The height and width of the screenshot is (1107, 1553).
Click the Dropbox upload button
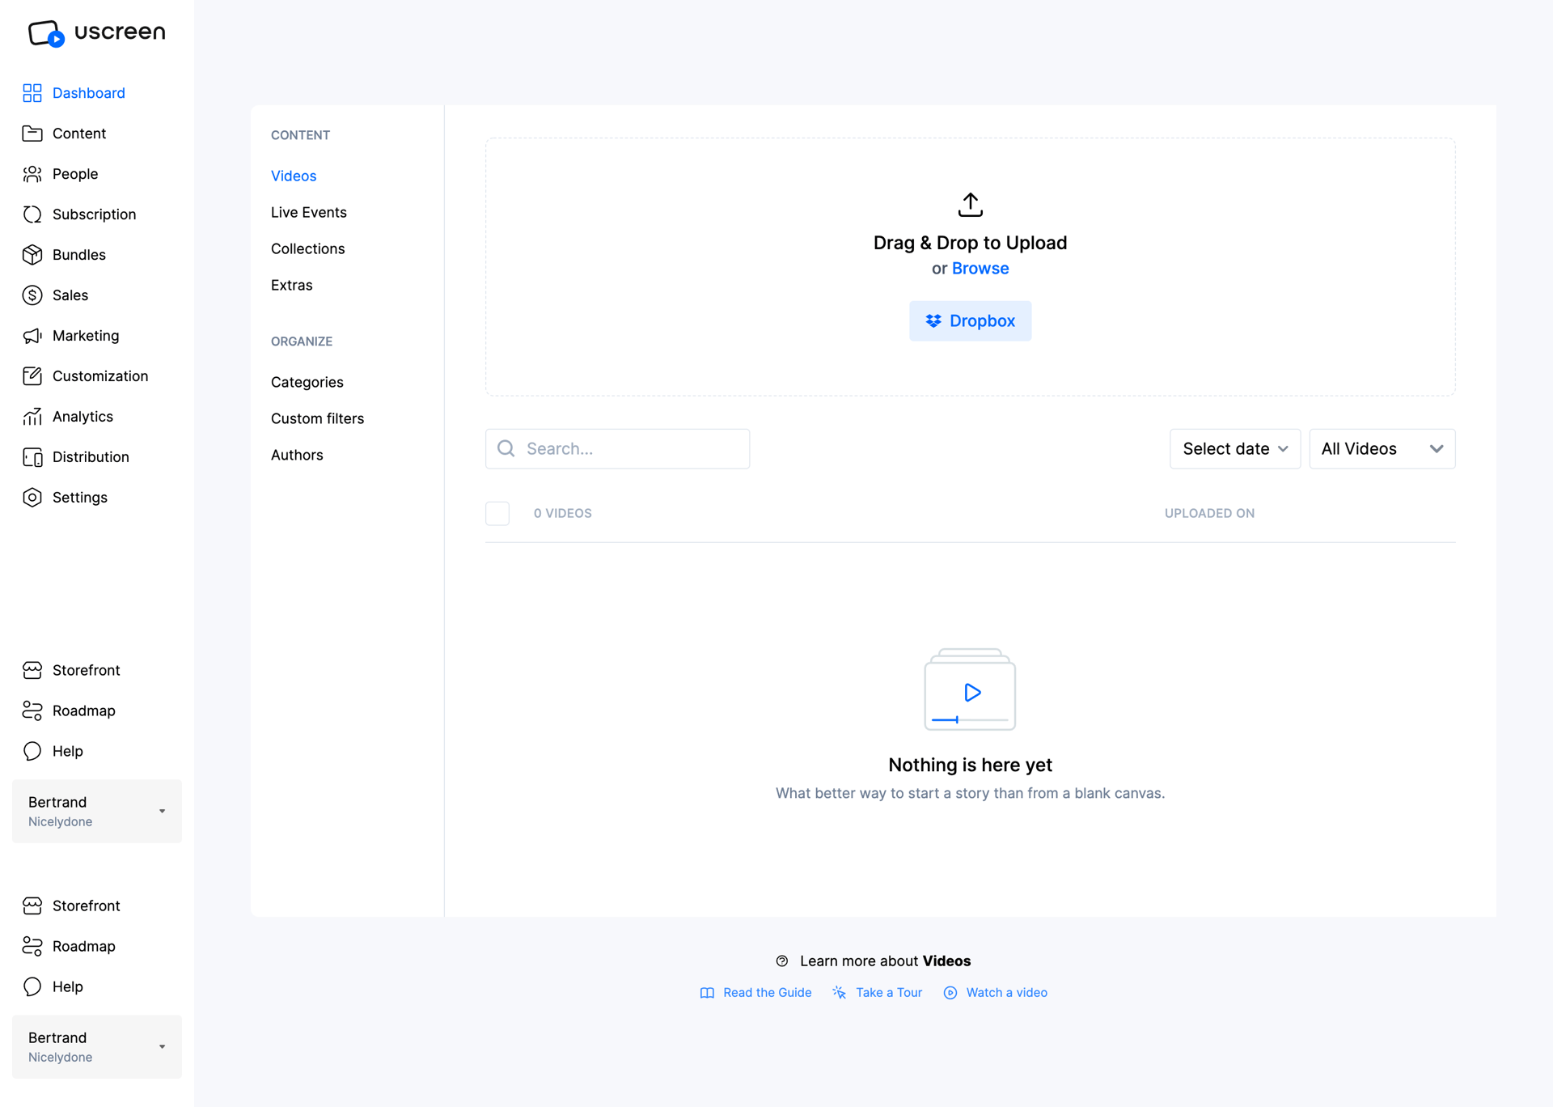[x=970, y=320]
